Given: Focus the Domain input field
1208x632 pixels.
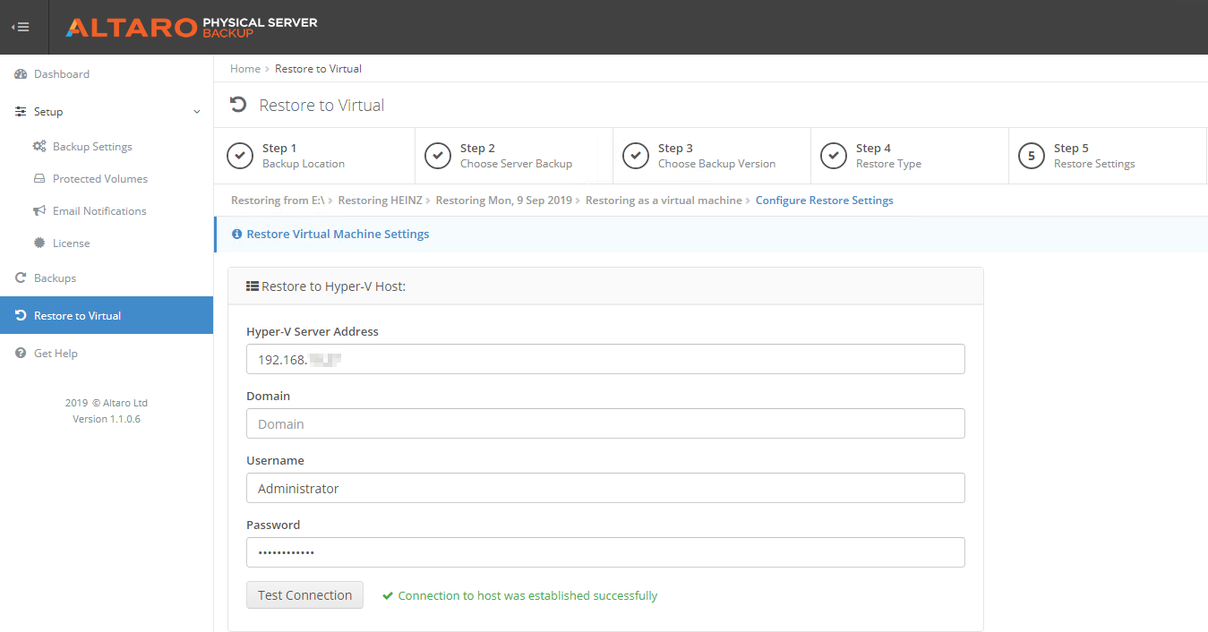Looking at the screenshot, I should tap(605, 423).
